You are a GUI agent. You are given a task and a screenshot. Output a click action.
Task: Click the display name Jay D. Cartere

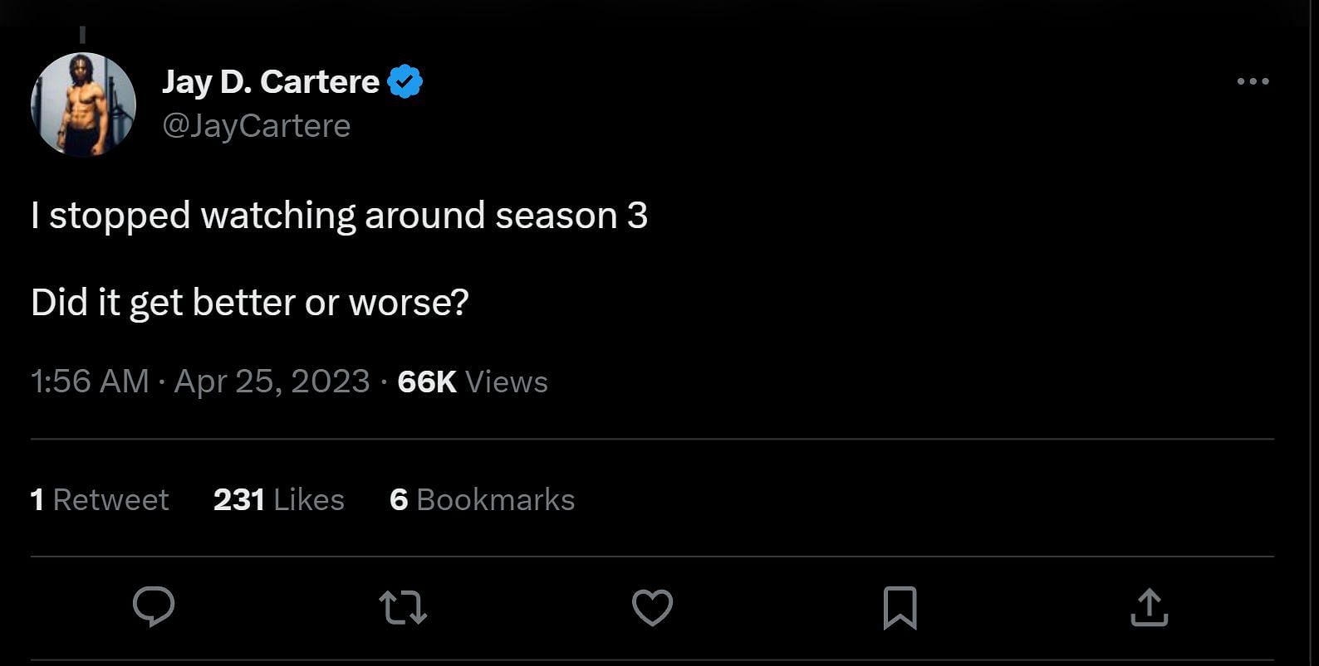(271, 81)
